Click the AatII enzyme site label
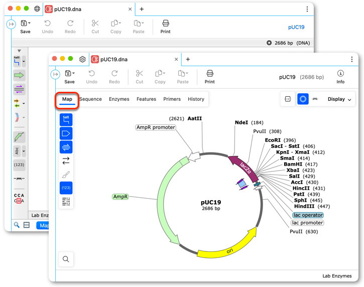Image resolution: width=364 pixels, height=287 pixels. tap(195, 118)
